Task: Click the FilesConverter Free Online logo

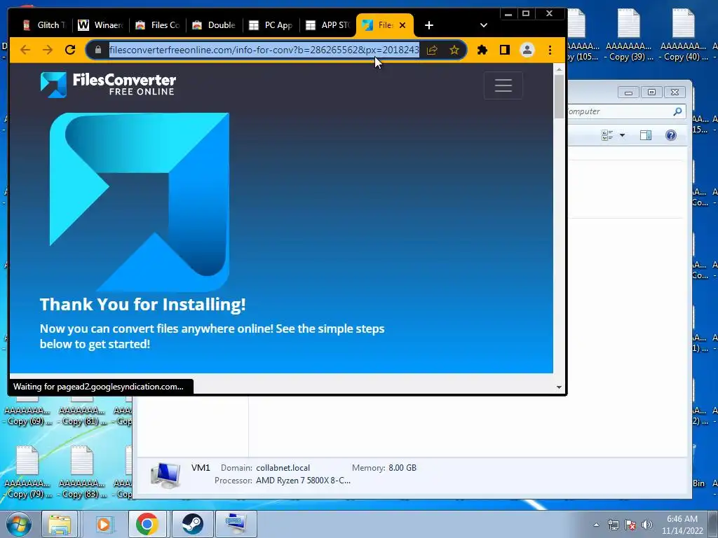Action: (108, 85)
